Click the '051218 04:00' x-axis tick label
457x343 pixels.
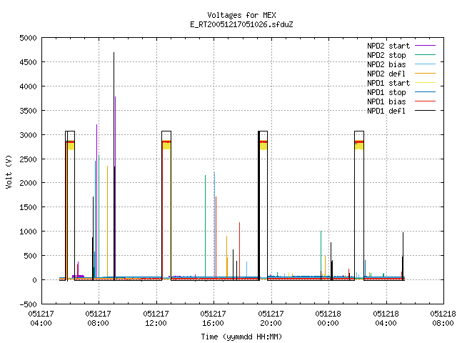(x=386, y=318)
